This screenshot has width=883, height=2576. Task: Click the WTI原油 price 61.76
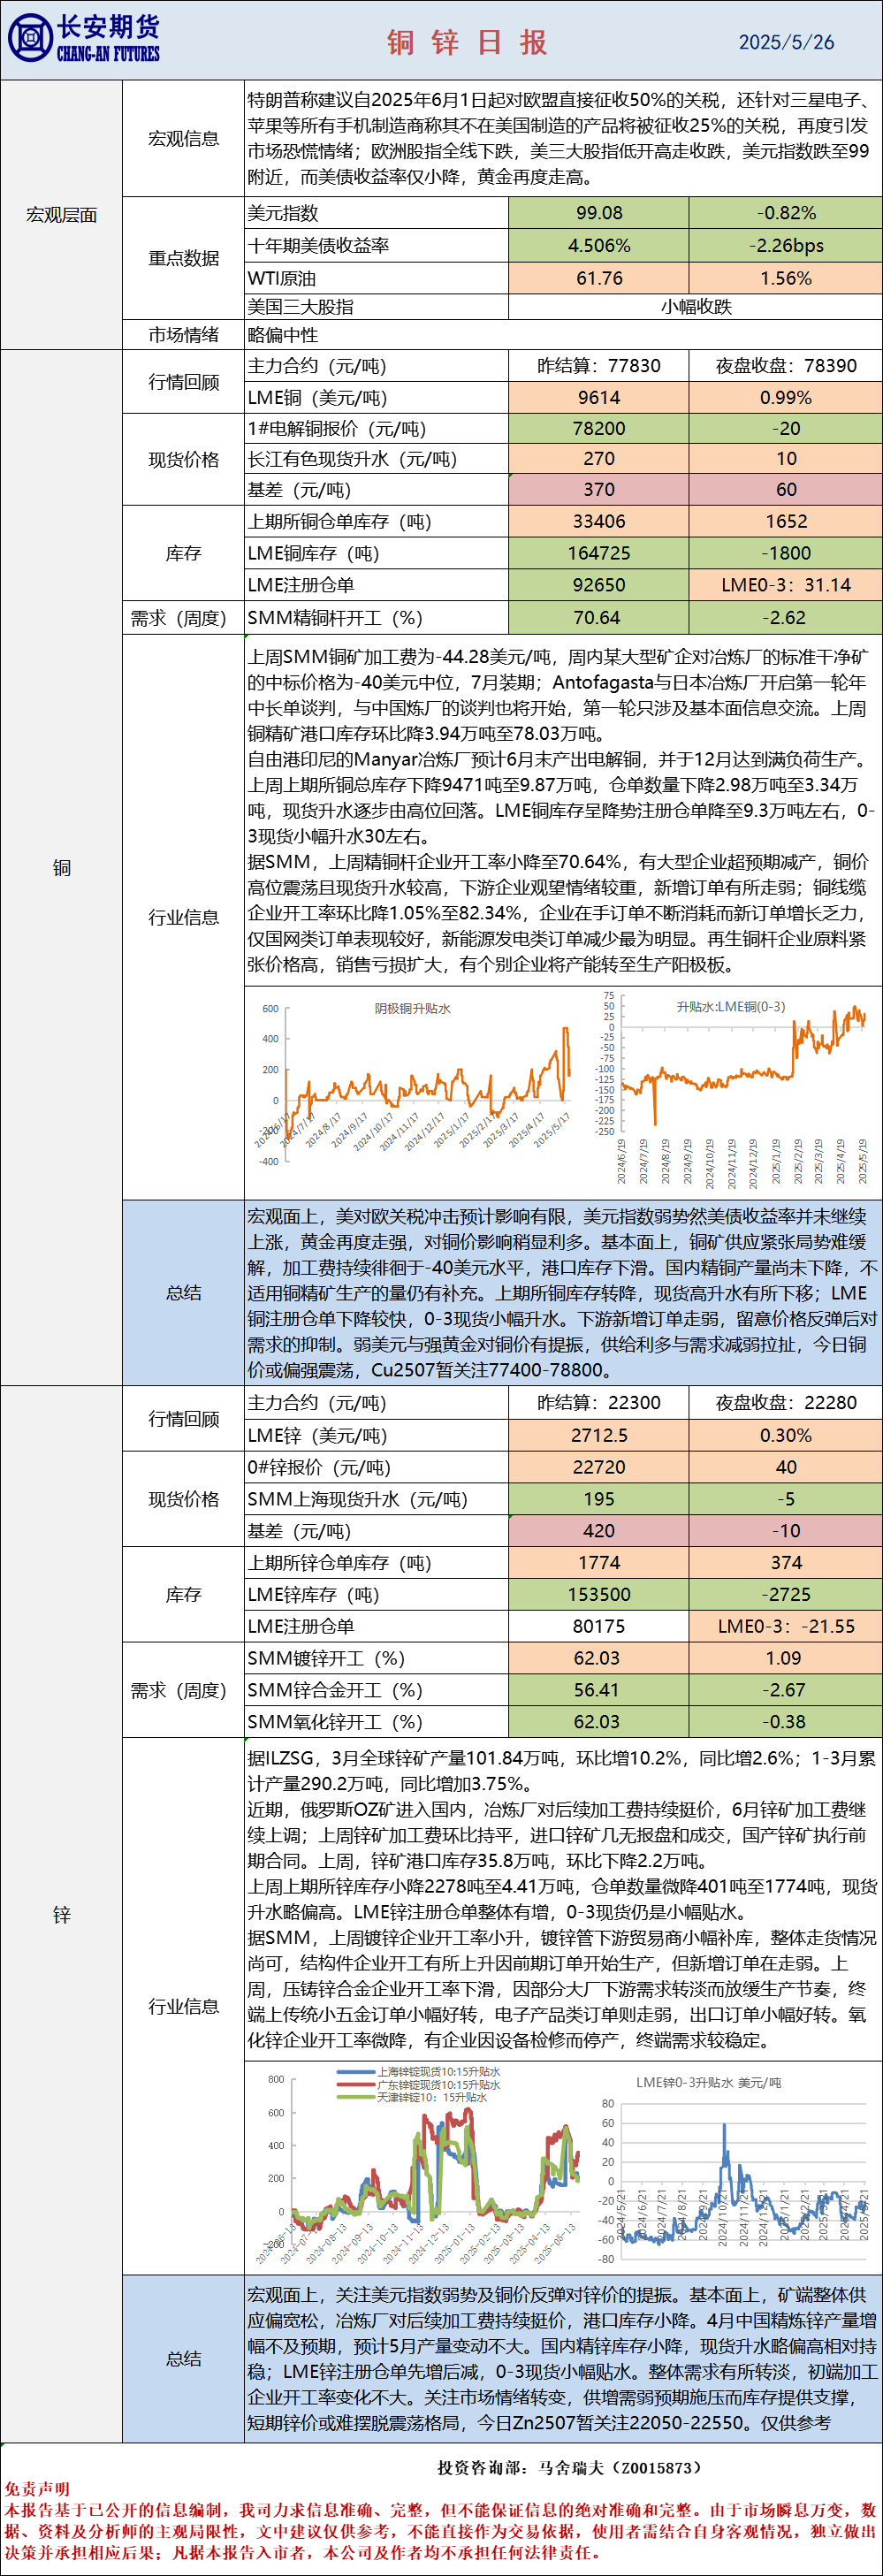(599, 278)
